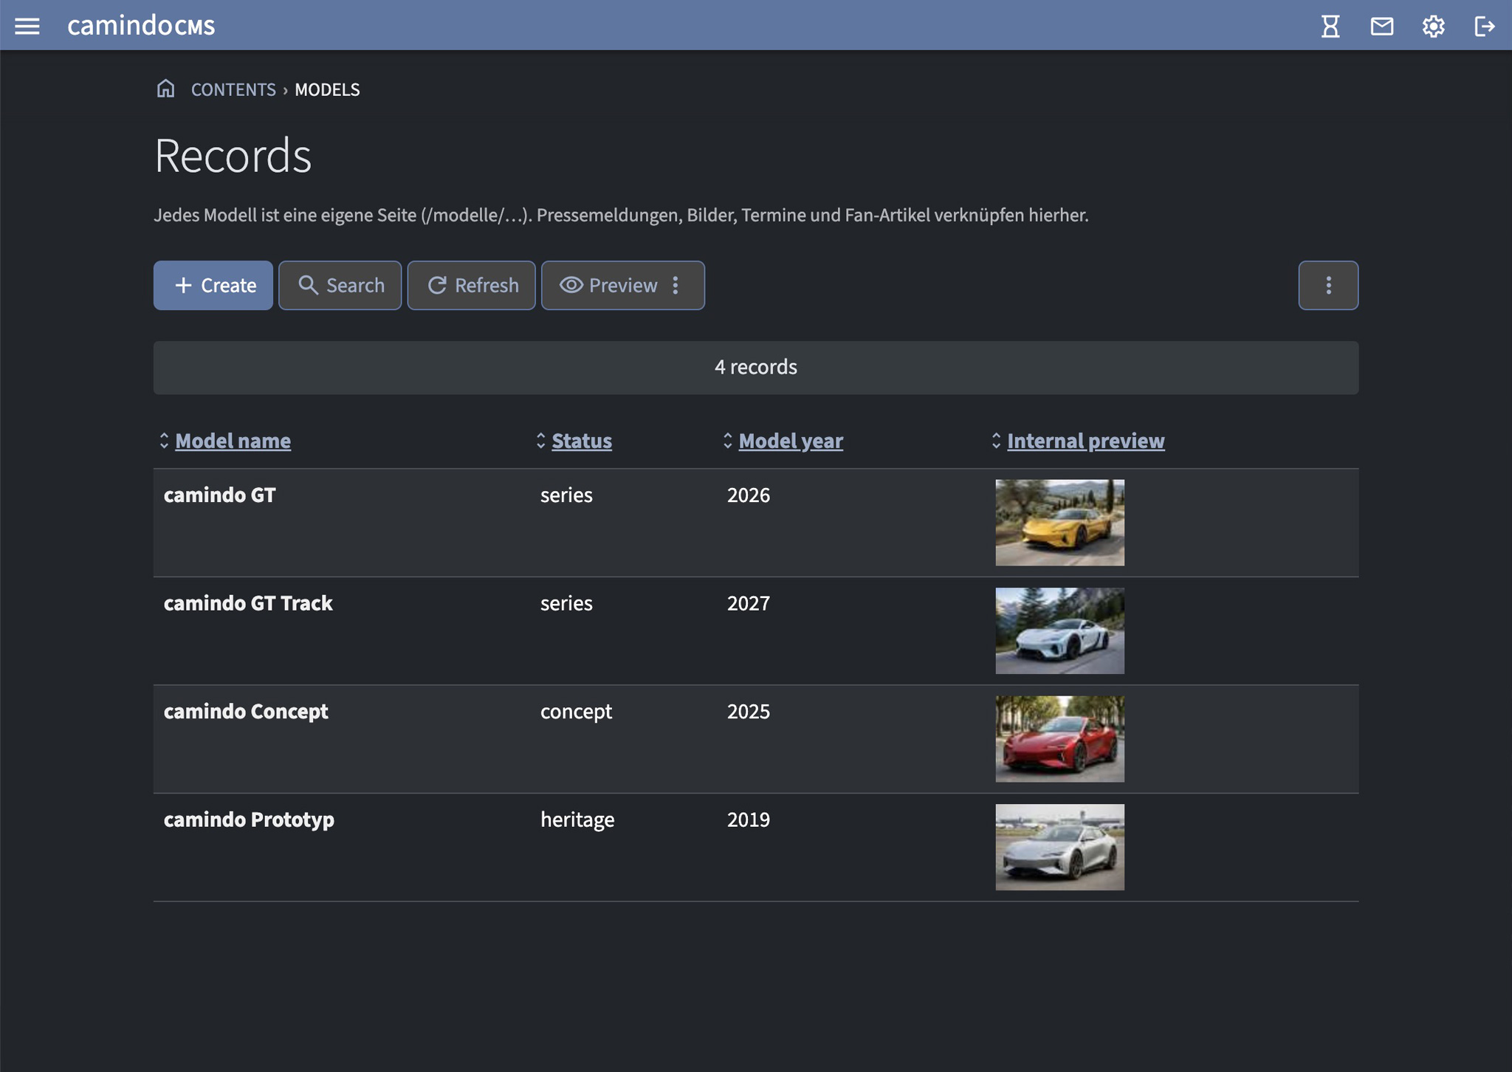Click the concept status cell

coord(576,712)
